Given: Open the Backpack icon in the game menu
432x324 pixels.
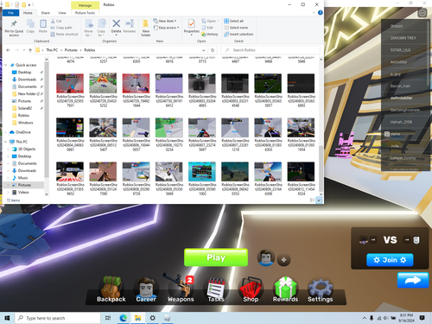Looking at the screenshot, I should click(111, 289).
